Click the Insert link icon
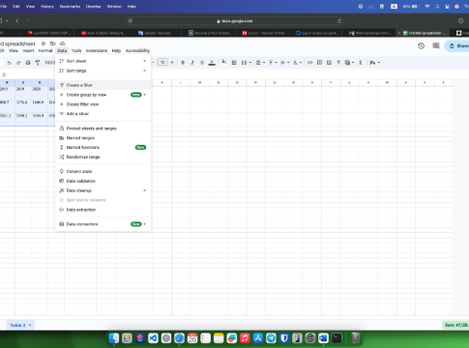 tap(310, 63)
